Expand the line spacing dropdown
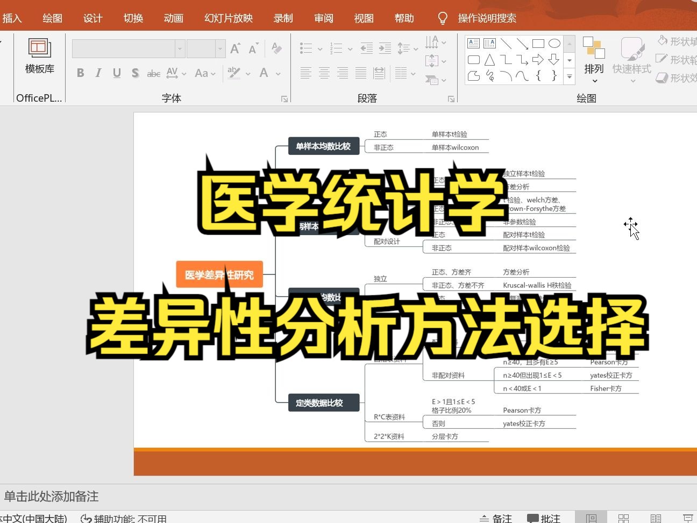The height and width of the screenshot is (523, 697). (x=416, y=49)
